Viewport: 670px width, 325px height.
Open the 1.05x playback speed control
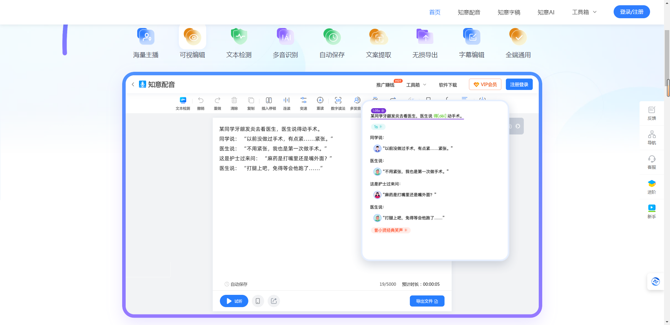tap(378, 110)
